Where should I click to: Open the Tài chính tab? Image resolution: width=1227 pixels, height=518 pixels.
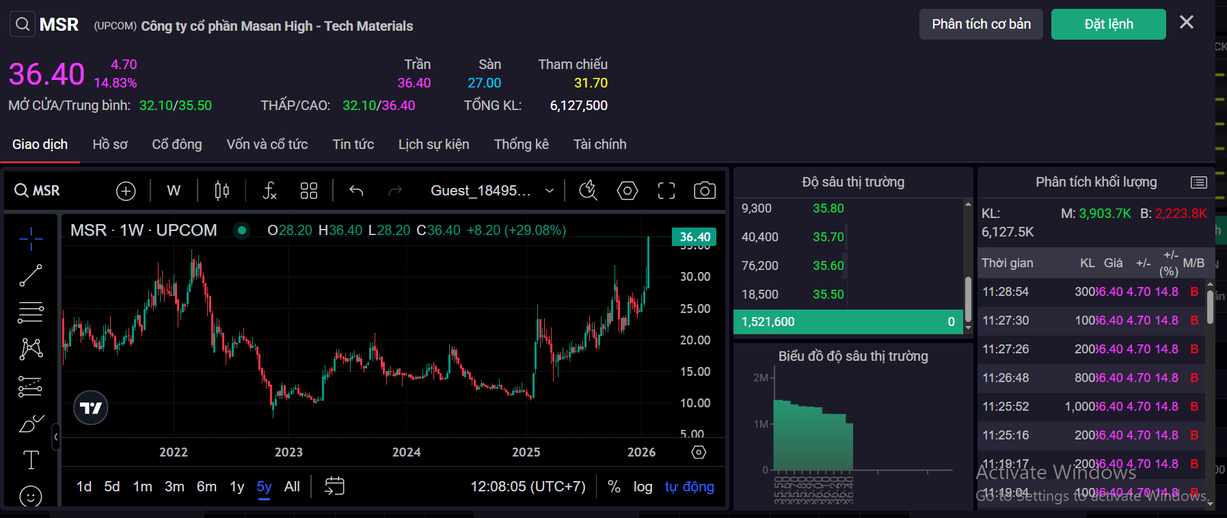(x=599, y=144)
